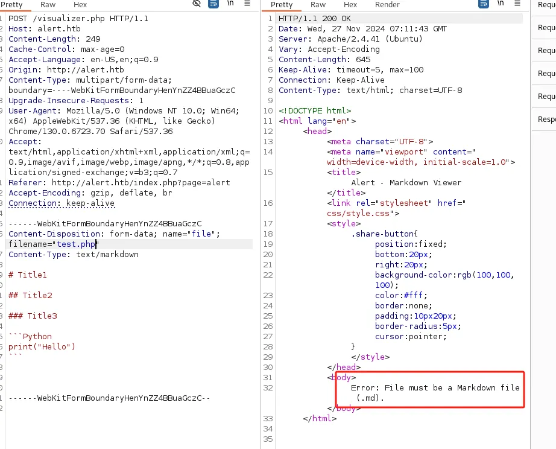Click the Alert - Markdown Viewer title text
Screen dimensions: 556x449
tap(406, 183)
